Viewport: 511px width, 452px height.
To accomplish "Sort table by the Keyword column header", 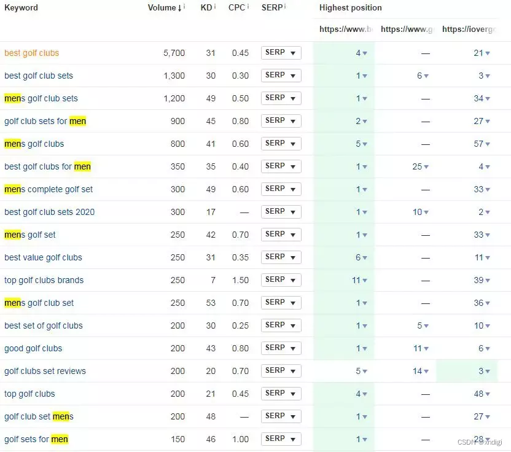I will (21, 7).
